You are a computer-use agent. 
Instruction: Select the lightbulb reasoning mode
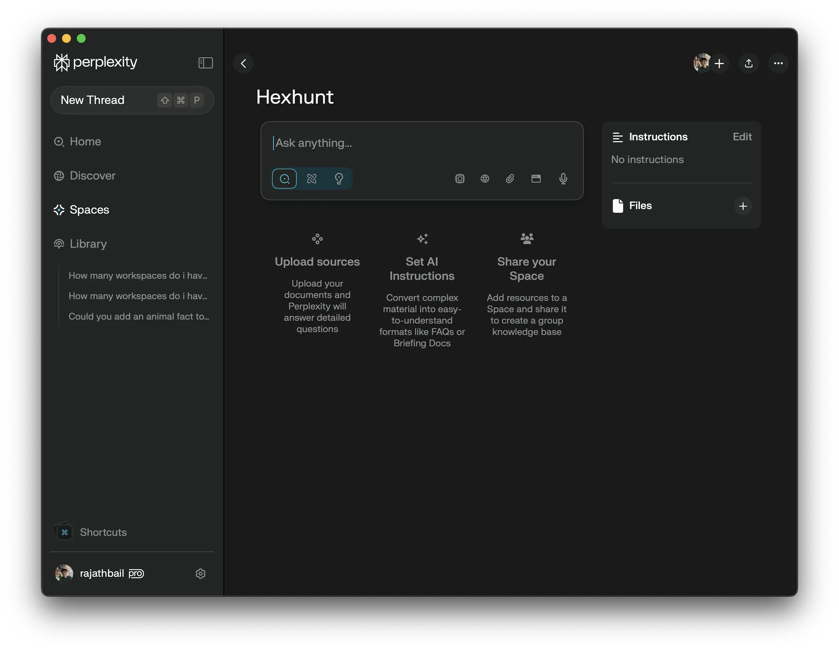(339, 179)
